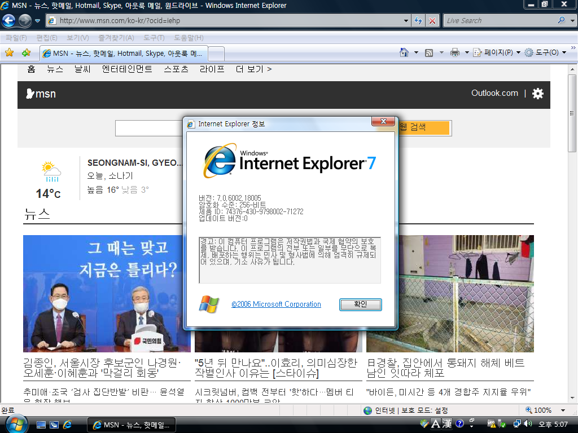
Task: Expand the Feeds dropdown arrow
Action: click(441, 52)
